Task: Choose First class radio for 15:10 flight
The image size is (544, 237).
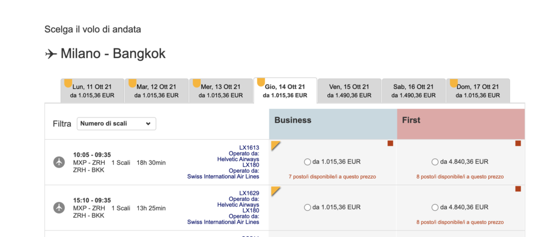Action: tap(435, 207)
